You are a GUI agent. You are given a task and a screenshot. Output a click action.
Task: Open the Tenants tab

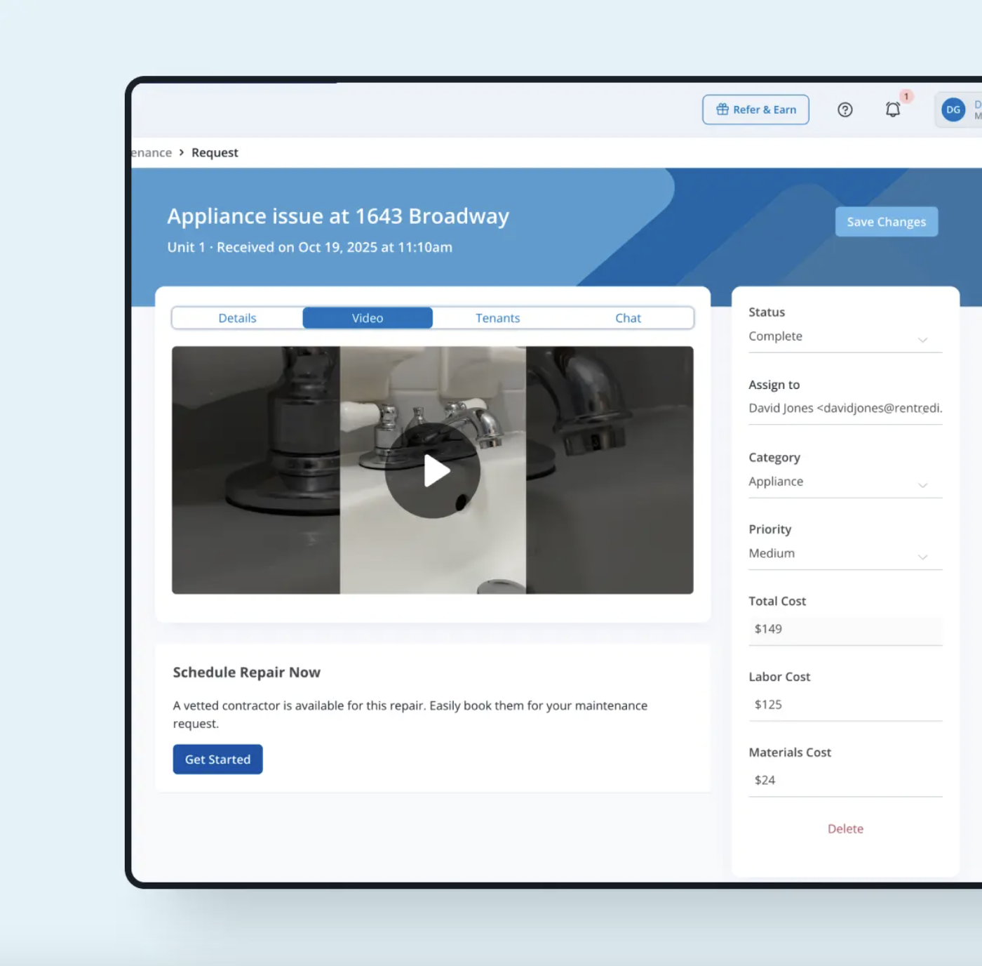click(498, 318)
